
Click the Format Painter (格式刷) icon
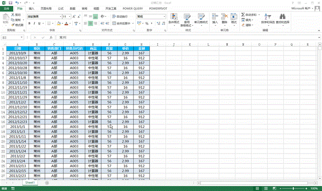point(18,26)
